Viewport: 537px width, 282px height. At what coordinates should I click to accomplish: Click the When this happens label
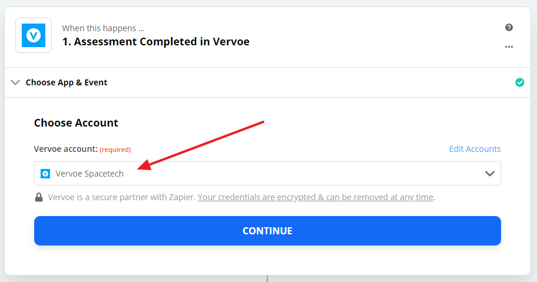pyautogui.click(x=104, y=28)
